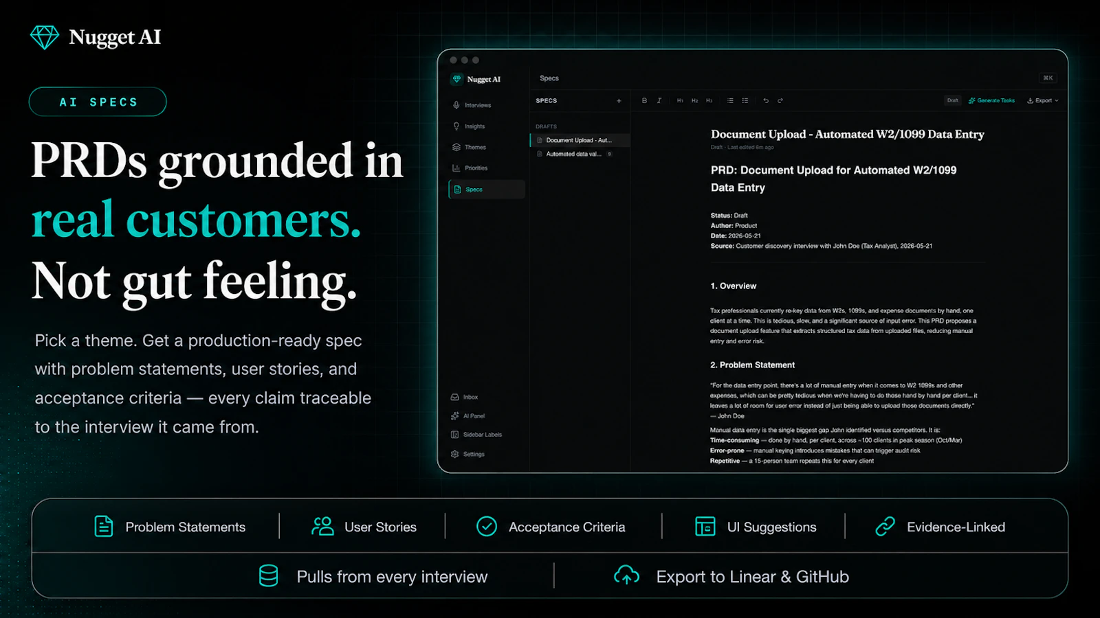Toggle bold formatting in the editor toolbar
1100x618 pixels.
click(644, 100)
